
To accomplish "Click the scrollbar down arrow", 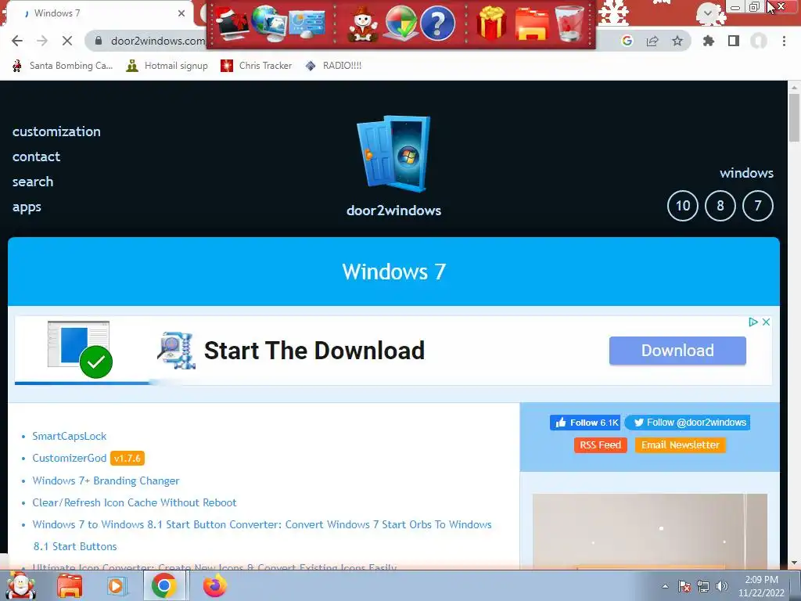I will tap(795, 563).
